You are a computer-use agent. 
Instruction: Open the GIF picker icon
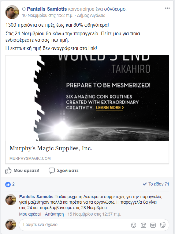[153, 225]
